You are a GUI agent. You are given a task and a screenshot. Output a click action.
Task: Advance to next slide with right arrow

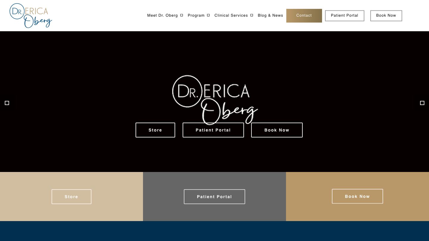point(422,103)
